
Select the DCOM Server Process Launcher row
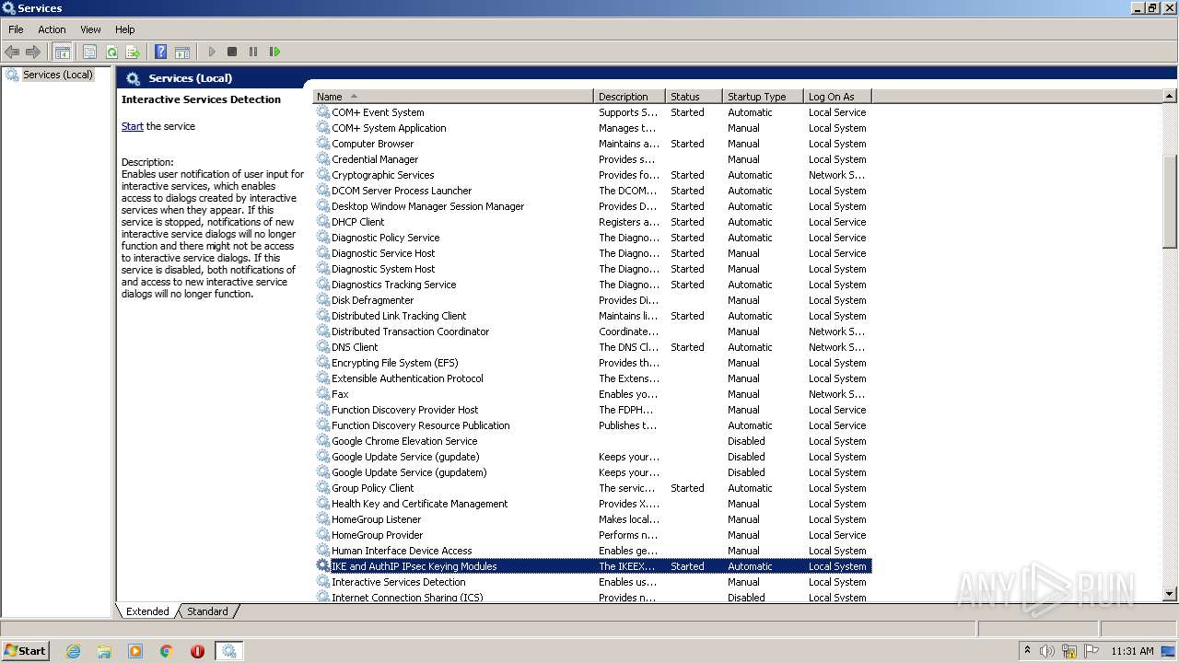(x=592, y=191)
